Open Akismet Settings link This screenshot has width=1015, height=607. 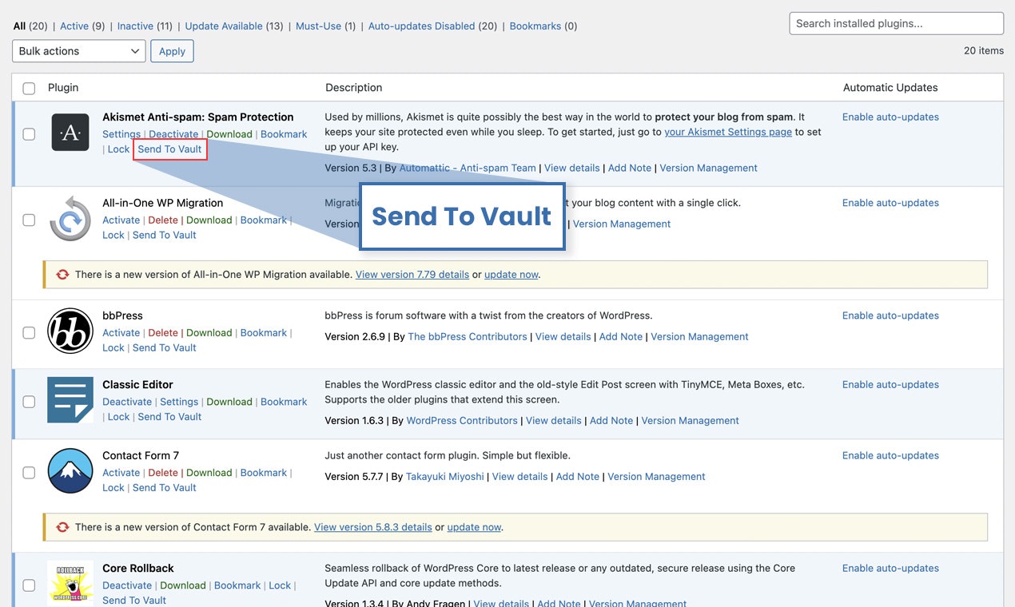point(121,134)
